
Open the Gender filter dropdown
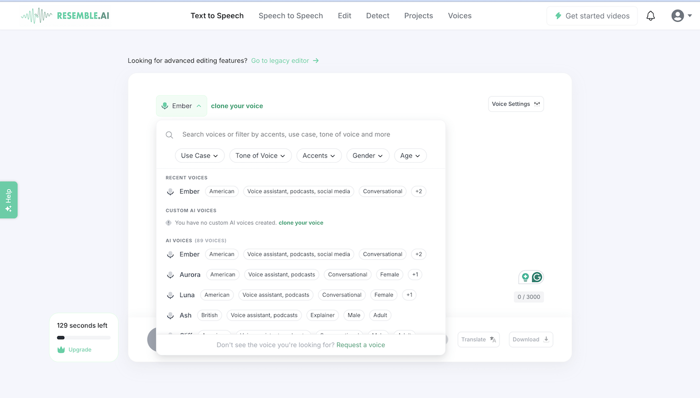point(368,156)
